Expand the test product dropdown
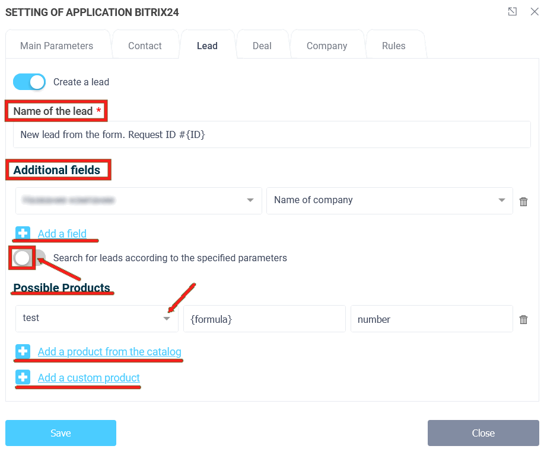This screenshot has width=544, height=449. 166,318
